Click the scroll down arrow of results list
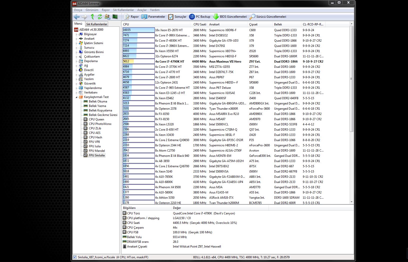Screen dimensions: 408x262 [x=351, y=202]
